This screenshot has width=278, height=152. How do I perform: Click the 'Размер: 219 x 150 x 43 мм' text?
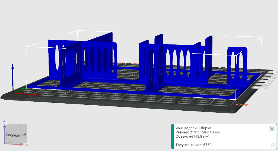pos(198,132)
